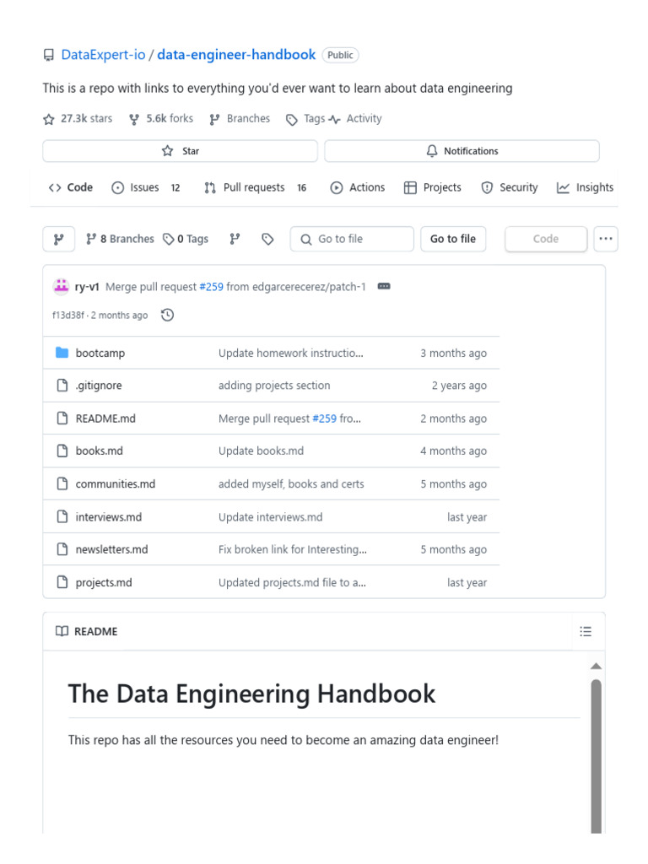The width and height of the screenshot is (648, 864).
Task: Expand the Code dropdown button
Action: coord(545,239)
